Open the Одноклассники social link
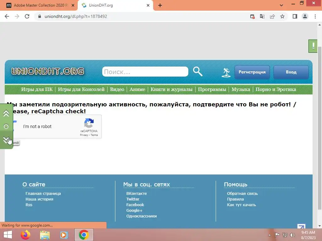This screenshot has width=322, height=241. [142, 216]
